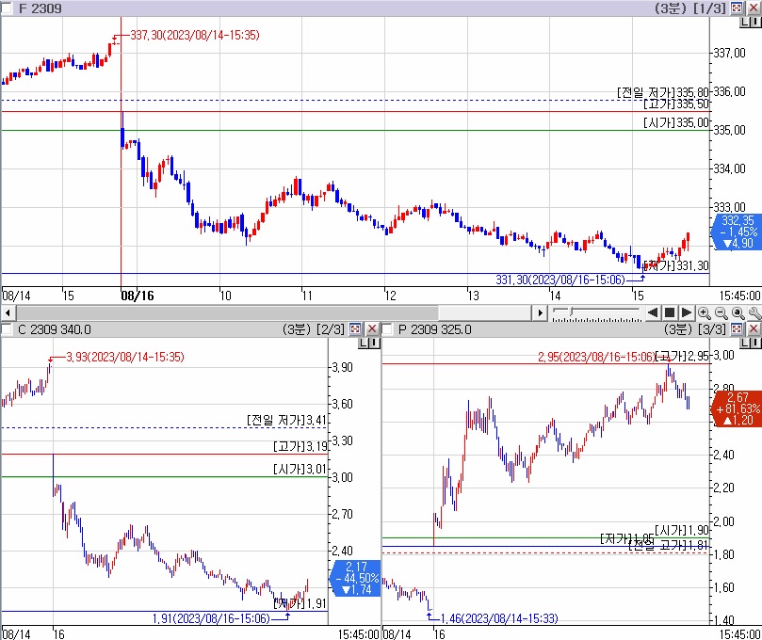Toggle the I button on the C 2309 340.0 chart
The height and width of the screenshot is (640, 762).
[374, 344]
